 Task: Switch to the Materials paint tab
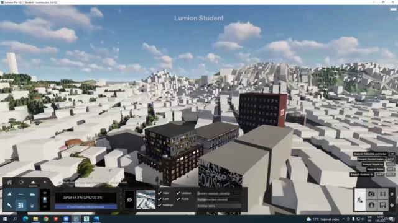point(21,182)
